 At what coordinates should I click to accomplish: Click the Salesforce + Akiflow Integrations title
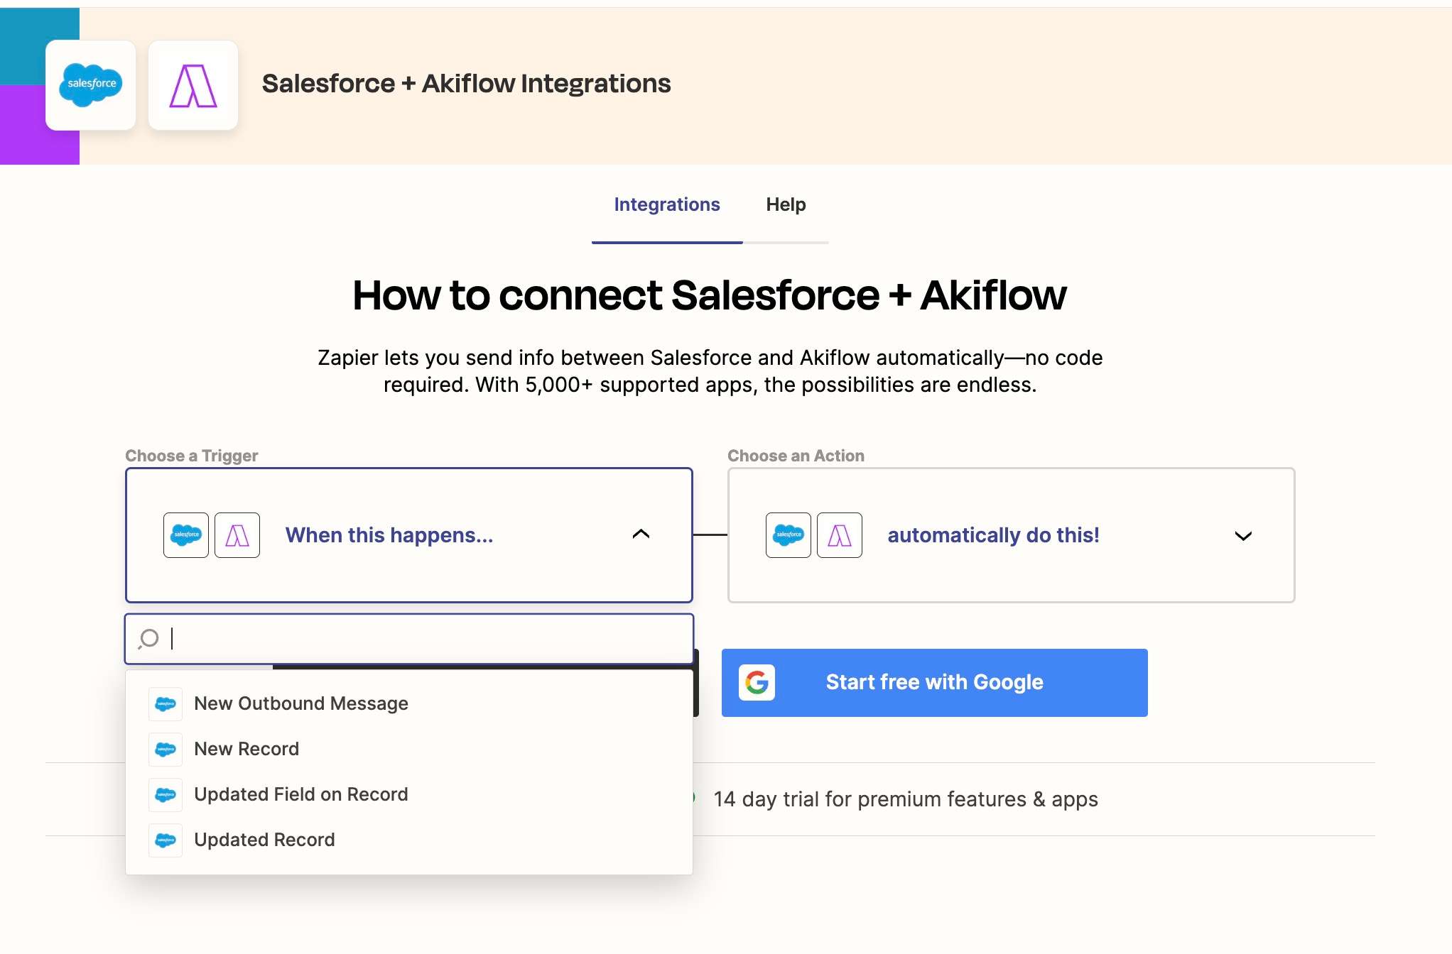(x=466, y=84)
